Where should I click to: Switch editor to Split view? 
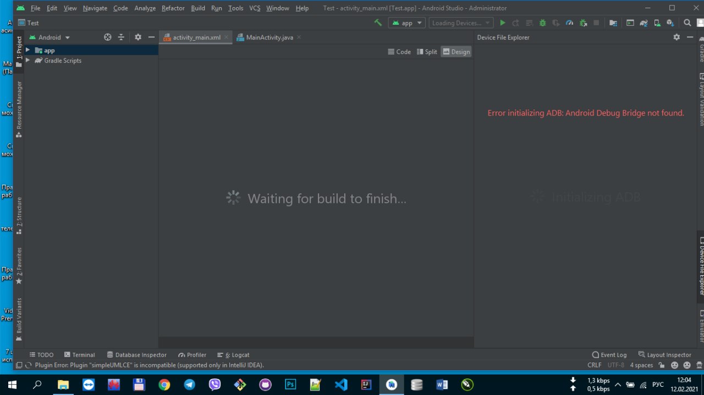point(427,52)
